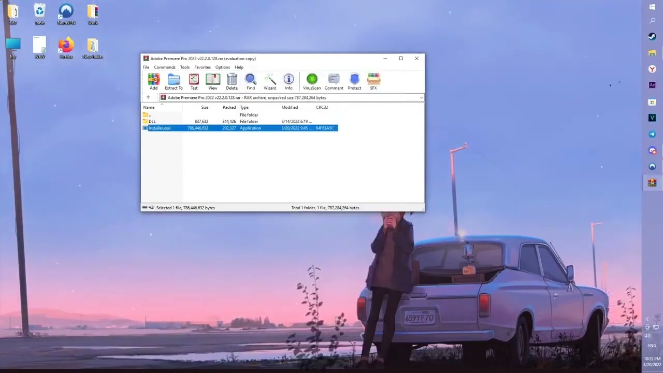Click the 786,446,632 size value
The width and height of the screenshot is (663, 373).
pos(198,128)
